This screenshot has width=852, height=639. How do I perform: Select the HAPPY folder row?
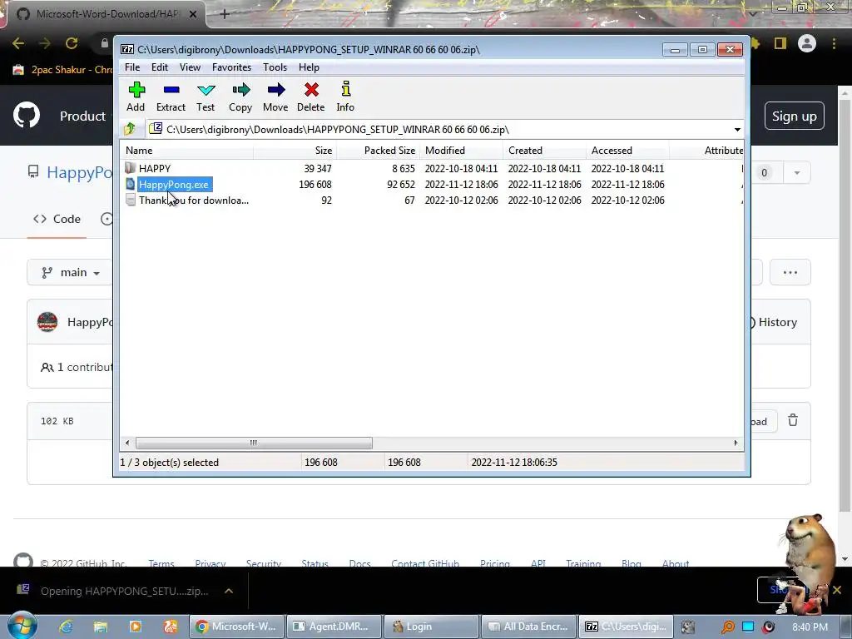[432, 168]
